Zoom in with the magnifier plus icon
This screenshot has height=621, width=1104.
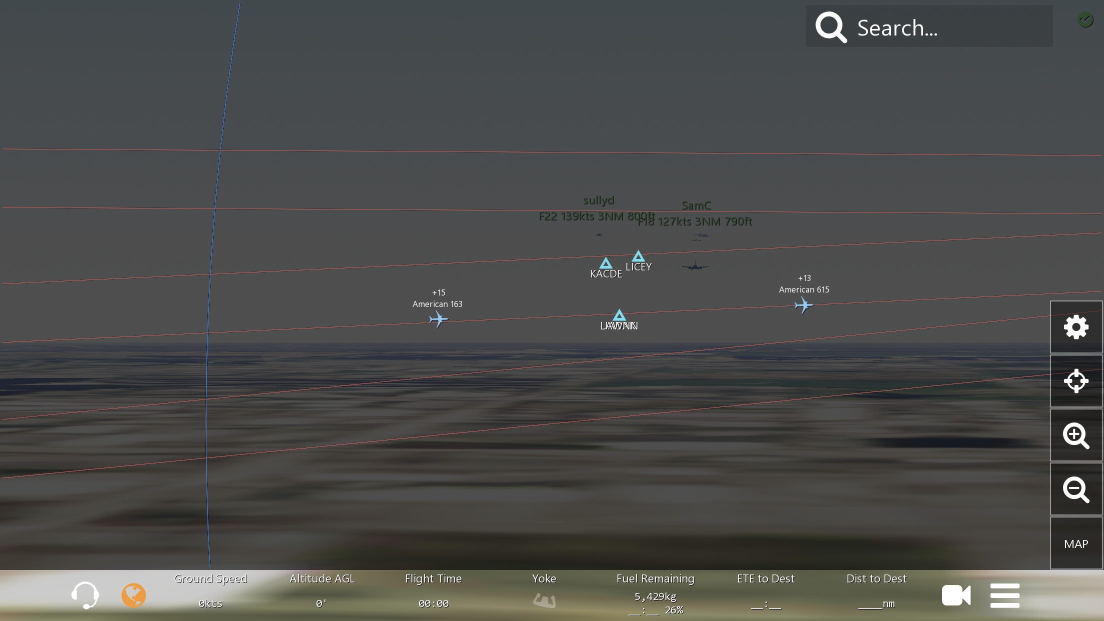coord(1076,435)
